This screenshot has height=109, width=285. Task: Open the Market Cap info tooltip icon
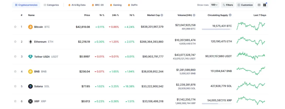[x=162, y=15]
